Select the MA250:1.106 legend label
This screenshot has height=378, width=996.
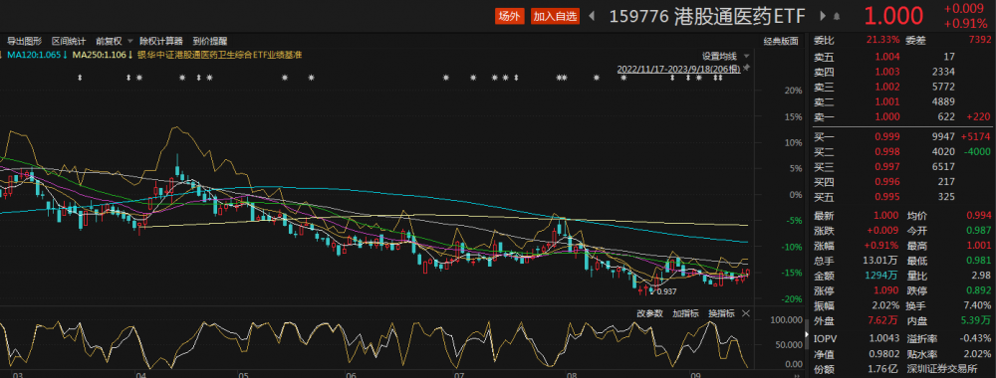(102, 55)
